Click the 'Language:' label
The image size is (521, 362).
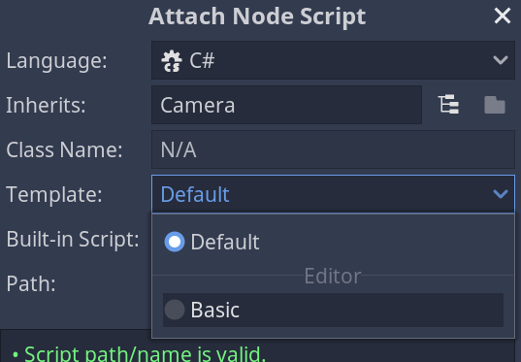pyautogui.click(x=57, y=61)
